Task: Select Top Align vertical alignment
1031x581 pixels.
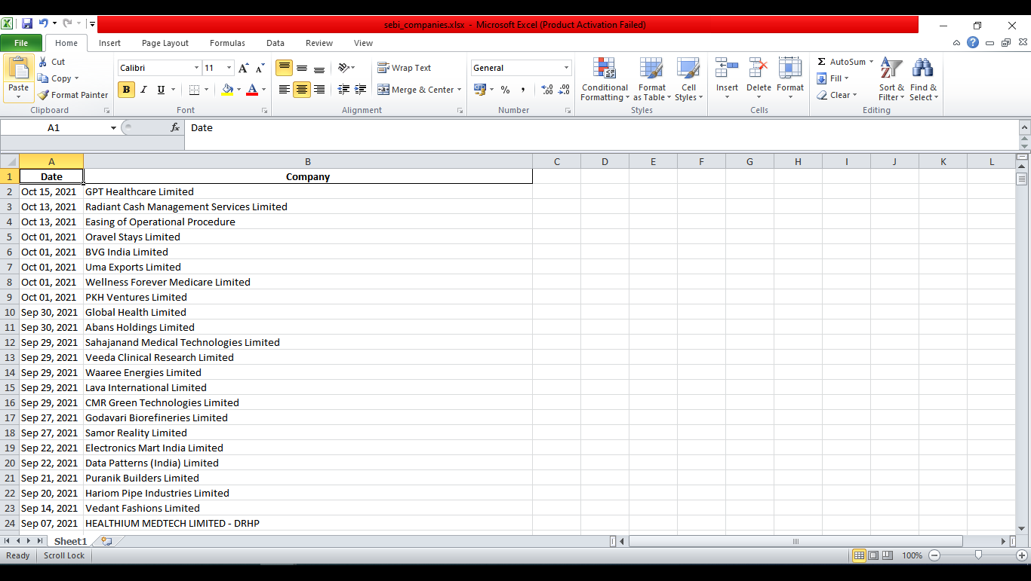Action: [284, 68]
